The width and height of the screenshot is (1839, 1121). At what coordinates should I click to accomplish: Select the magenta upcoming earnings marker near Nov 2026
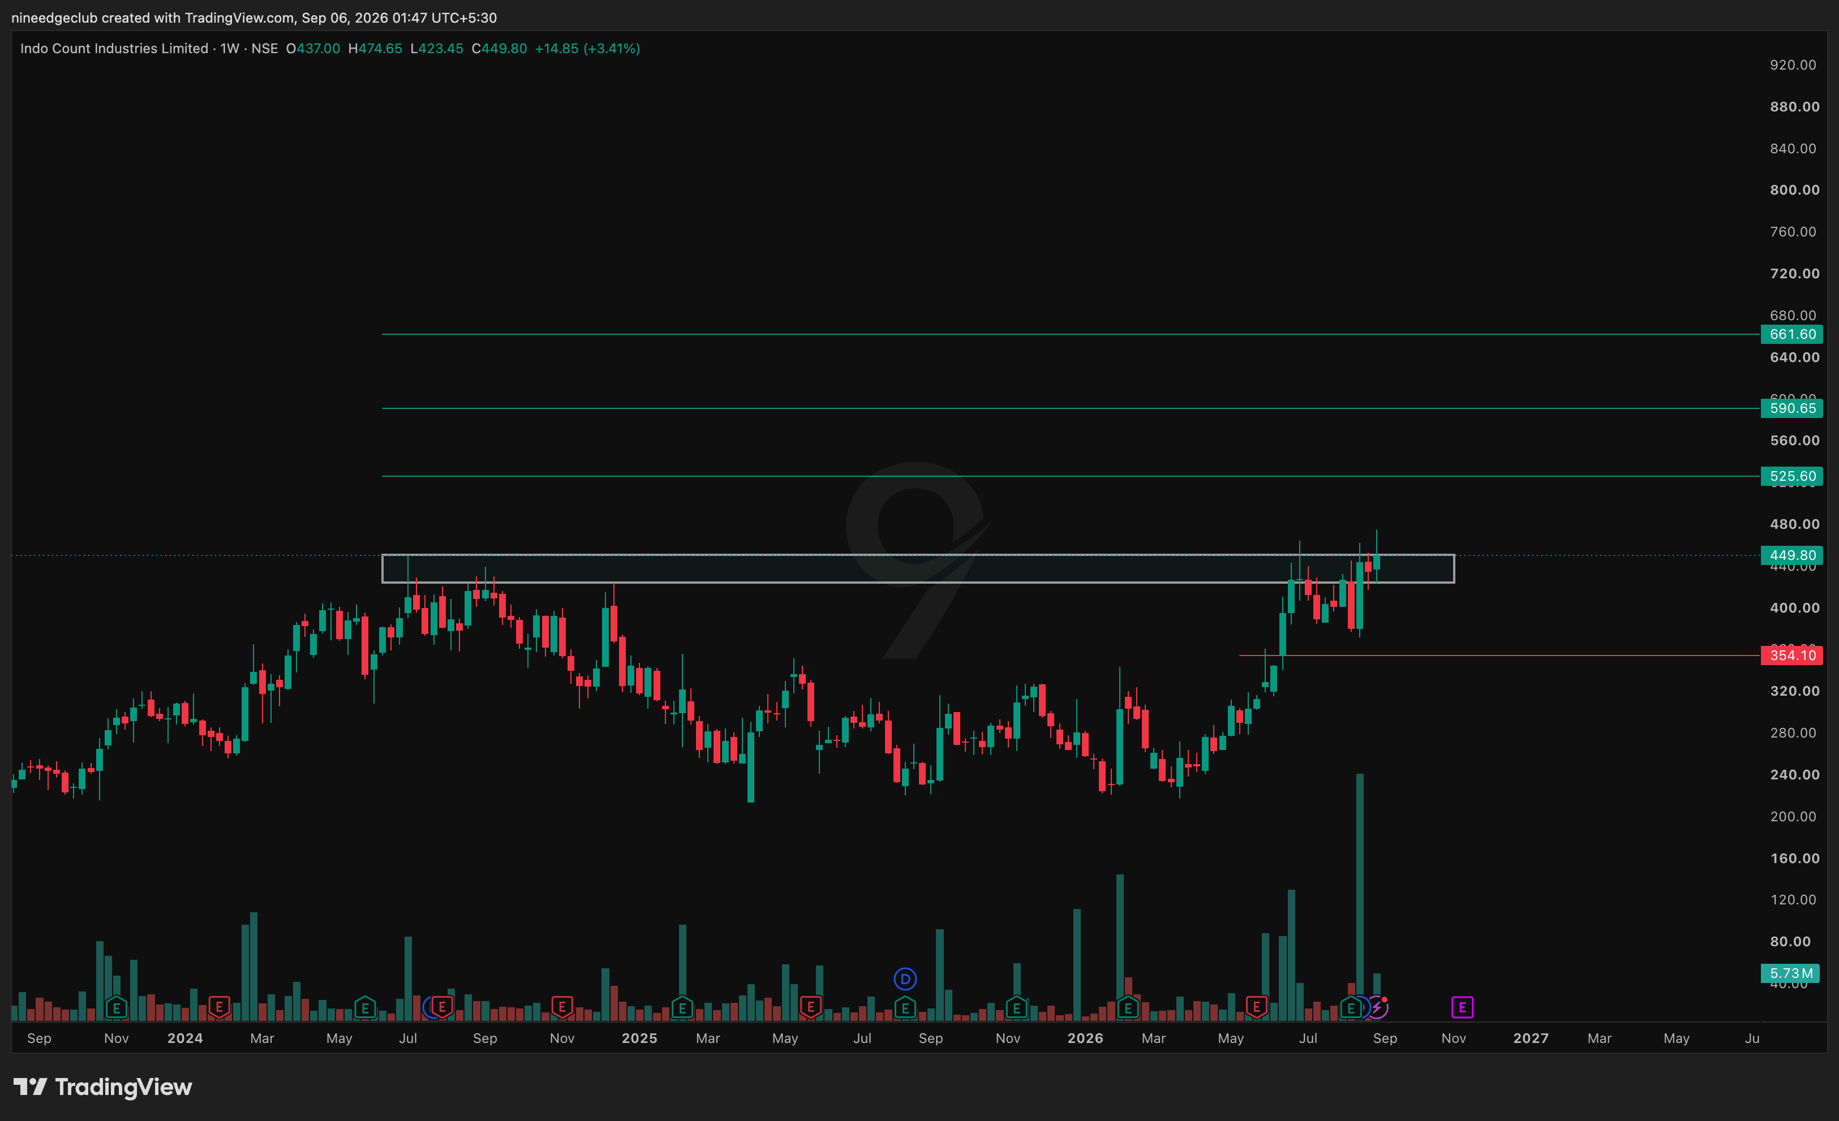1462,1008
